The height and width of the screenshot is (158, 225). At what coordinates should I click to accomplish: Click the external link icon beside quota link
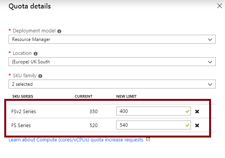(x=148, y=139)
